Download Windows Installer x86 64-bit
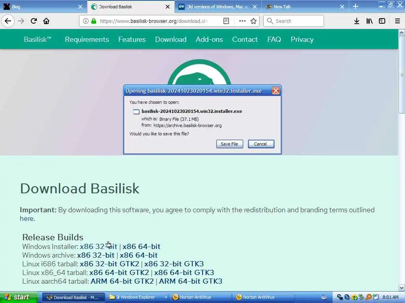Image resolution: width=405 pixels, height=303 pixels. tap(141, 247)
